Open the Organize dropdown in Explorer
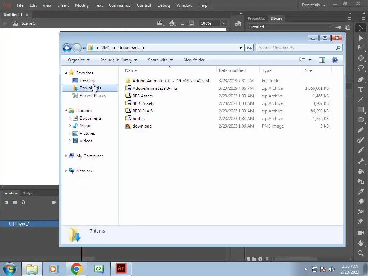The width and height of the screenshot is (368, 276). [x=79, y=60]
